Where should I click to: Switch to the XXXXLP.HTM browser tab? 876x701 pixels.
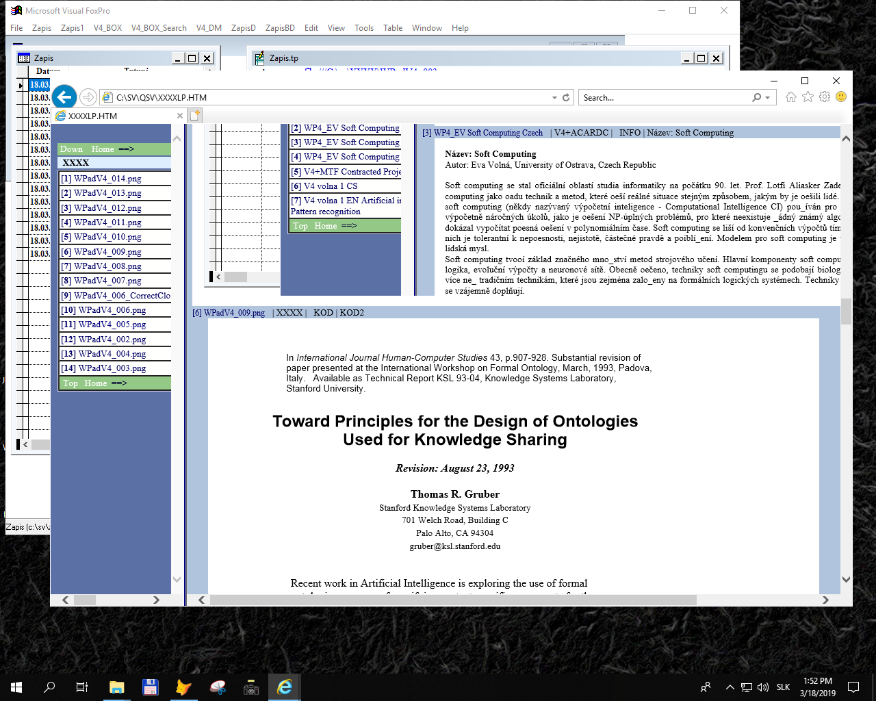[x=113, y=116]
